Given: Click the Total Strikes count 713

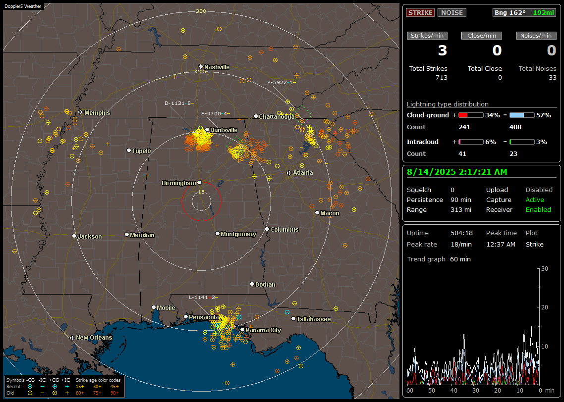Looking at the screenshot, I should [442, 78].
